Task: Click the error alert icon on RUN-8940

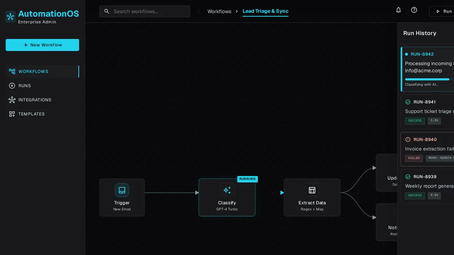Action: click(x=408, y=139)
